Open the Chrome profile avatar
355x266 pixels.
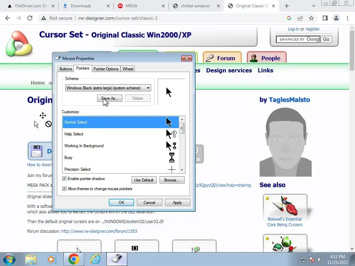coord(336,18)
